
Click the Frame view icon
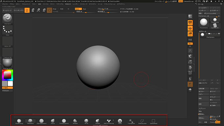point(190,51)
